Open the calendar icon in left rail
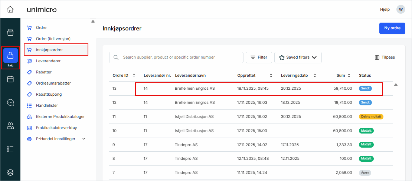 click(10, 79)
